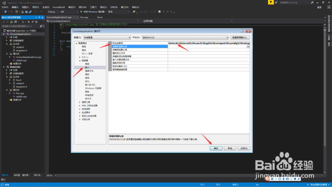Click the Save All toolbar icon
Screen dimensions: 332x187
click(x=30, y=12)
